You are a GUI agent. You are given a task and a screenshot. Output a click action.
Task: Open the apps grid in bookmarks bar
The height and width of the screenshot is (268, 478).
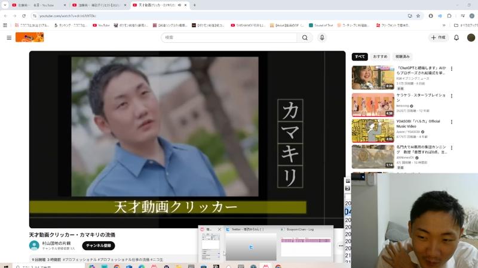(x=5, y=25)
